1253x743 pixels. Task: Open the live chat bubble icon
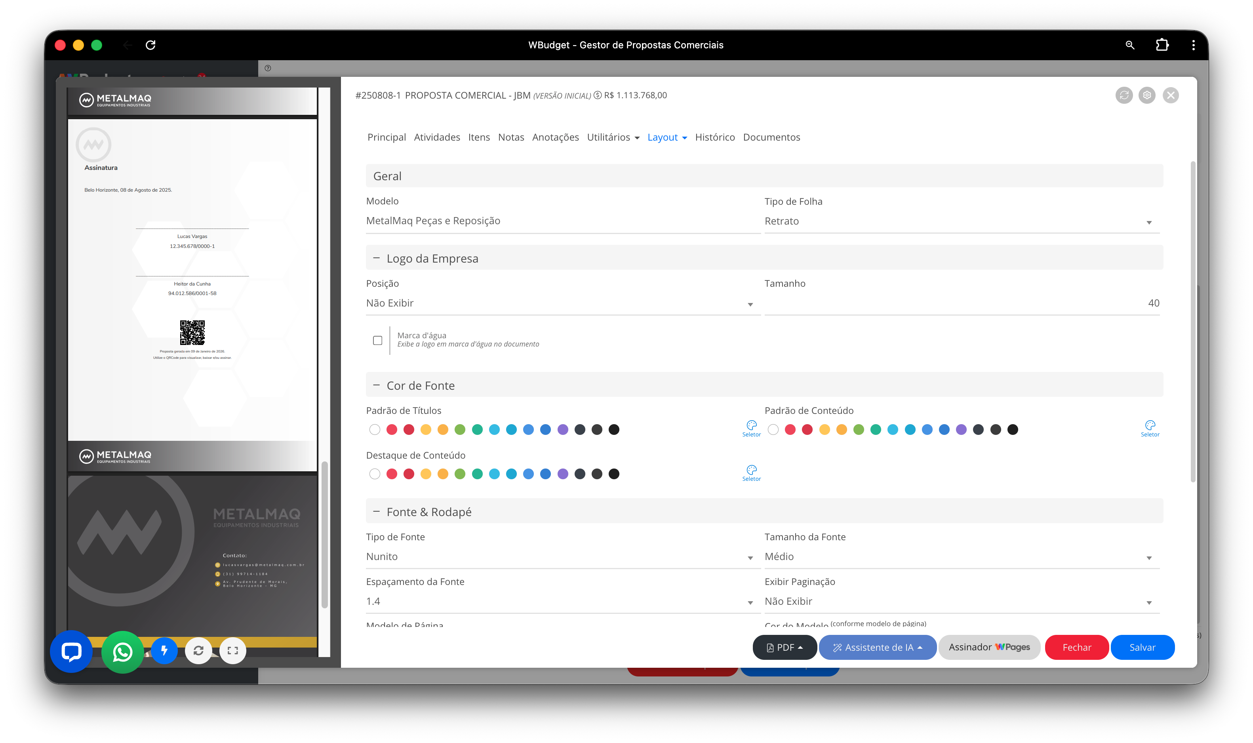(71, 652)
